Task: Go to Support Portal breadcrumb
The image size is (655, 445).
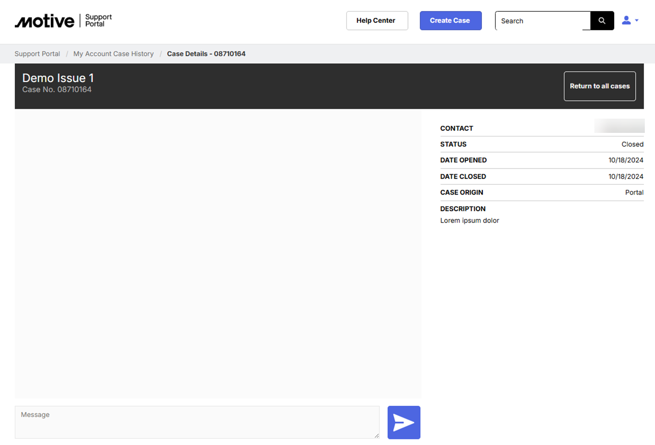Action: coord(37,54)
